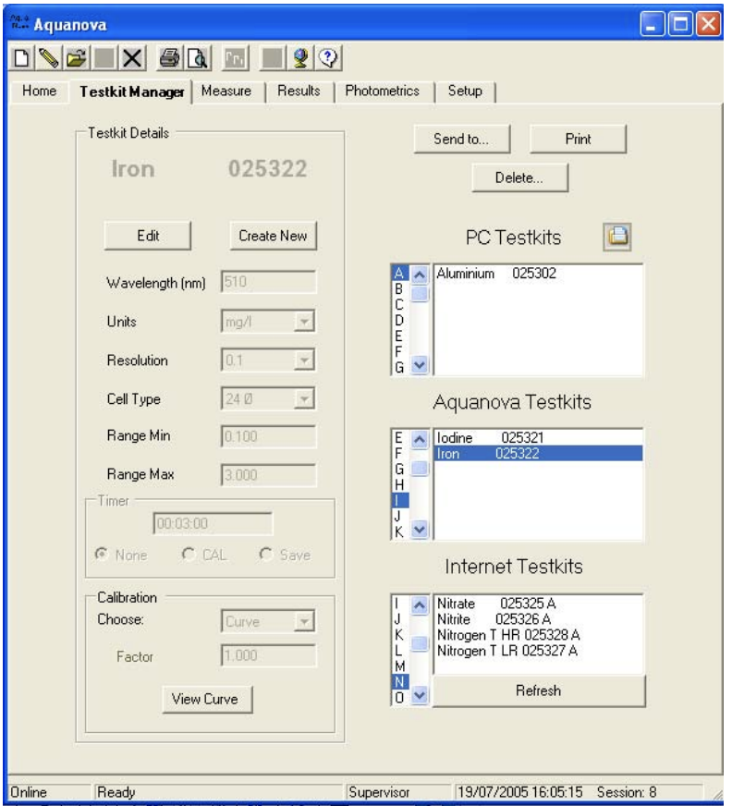The image size is (732, 806).
Task: Click the help question mark icon
Action: coord(328,57)
